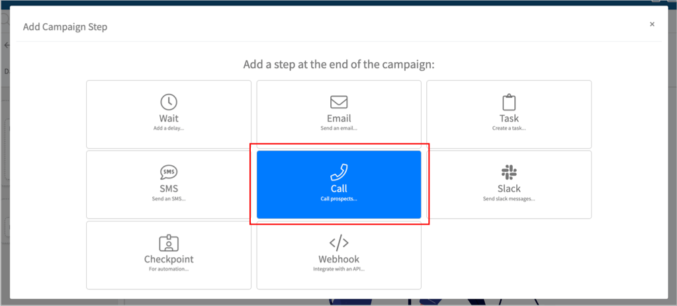Click the clipboard icon for Task step
The image size is (677, 306).
[x=509, y=102]
